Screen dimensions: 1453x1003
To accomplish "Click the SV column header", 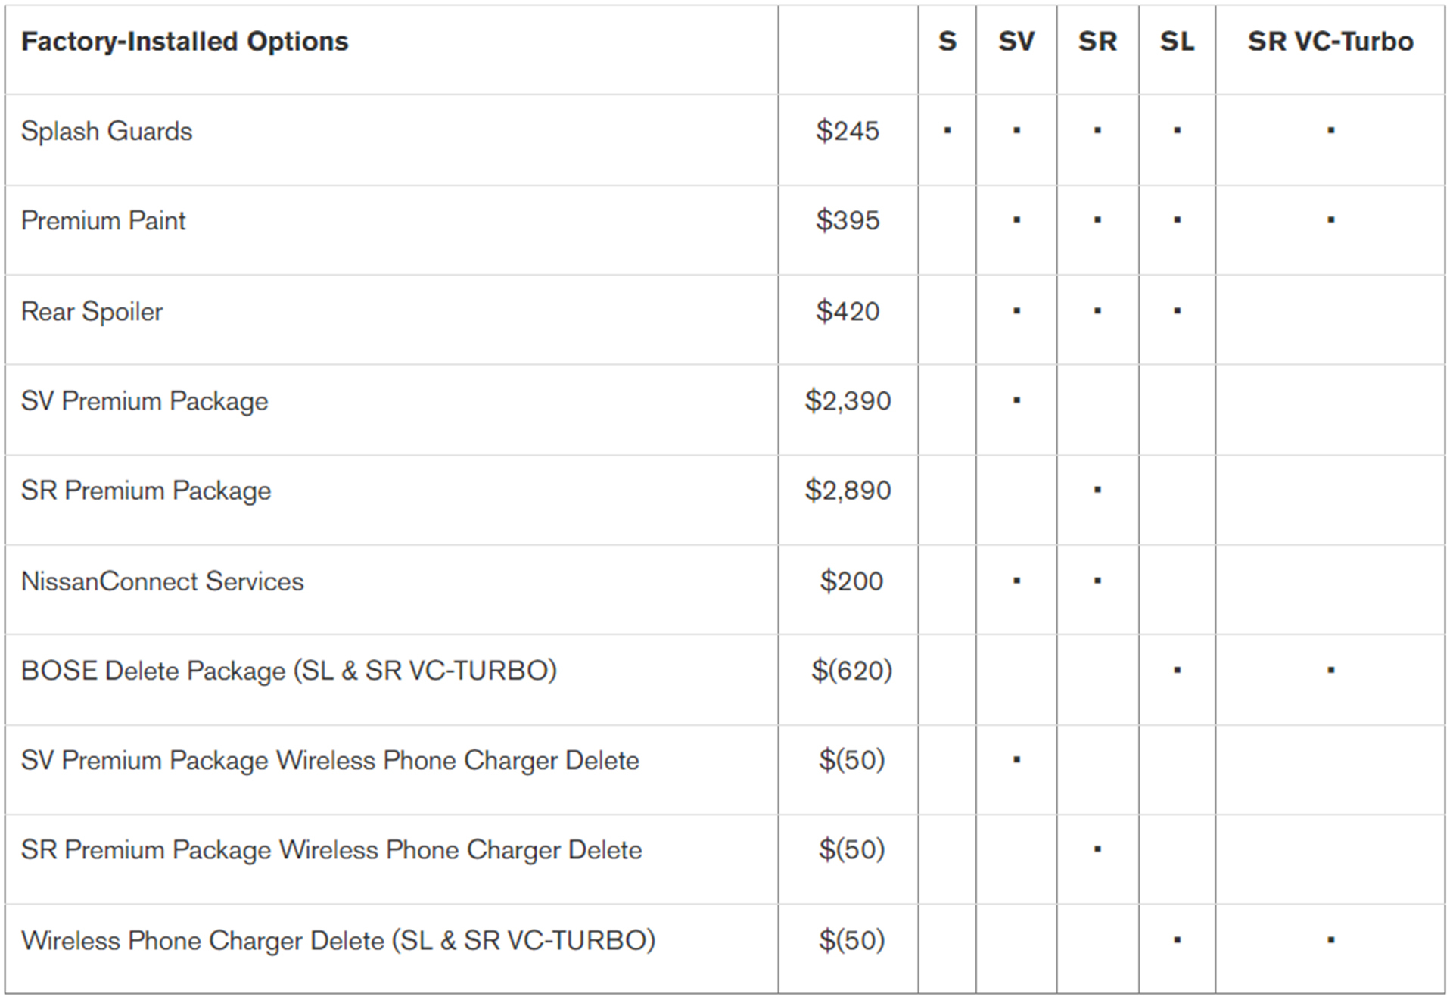I will (x=1016, y=42).
